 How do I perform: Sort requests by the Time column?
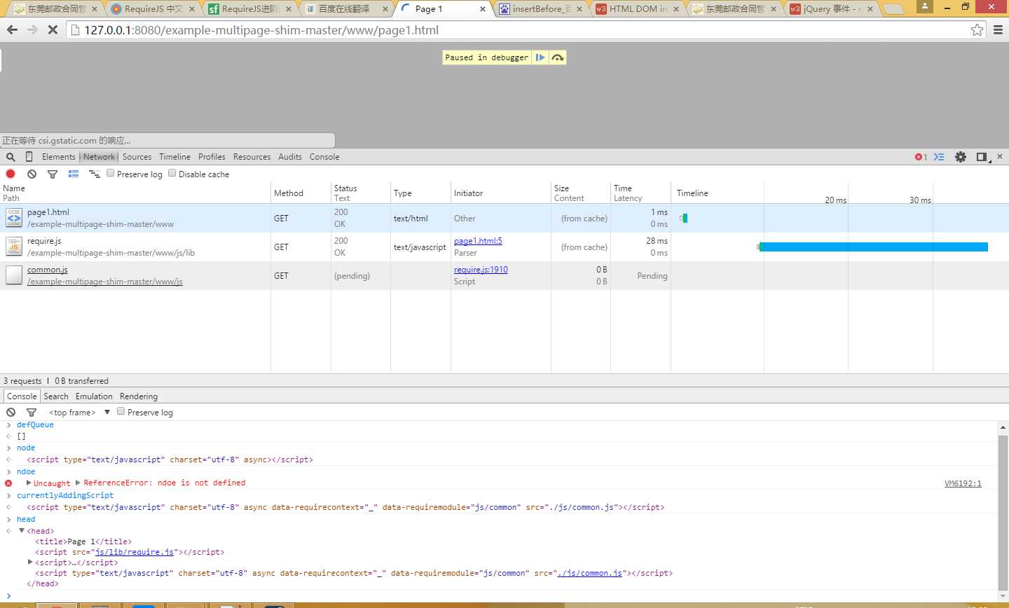[641, 193]
